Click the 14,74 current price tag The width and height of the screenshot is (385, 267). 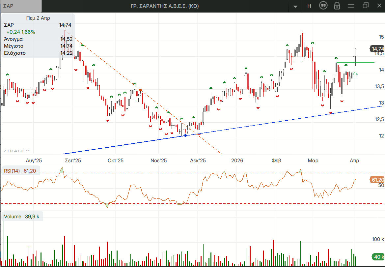[377, 49]
